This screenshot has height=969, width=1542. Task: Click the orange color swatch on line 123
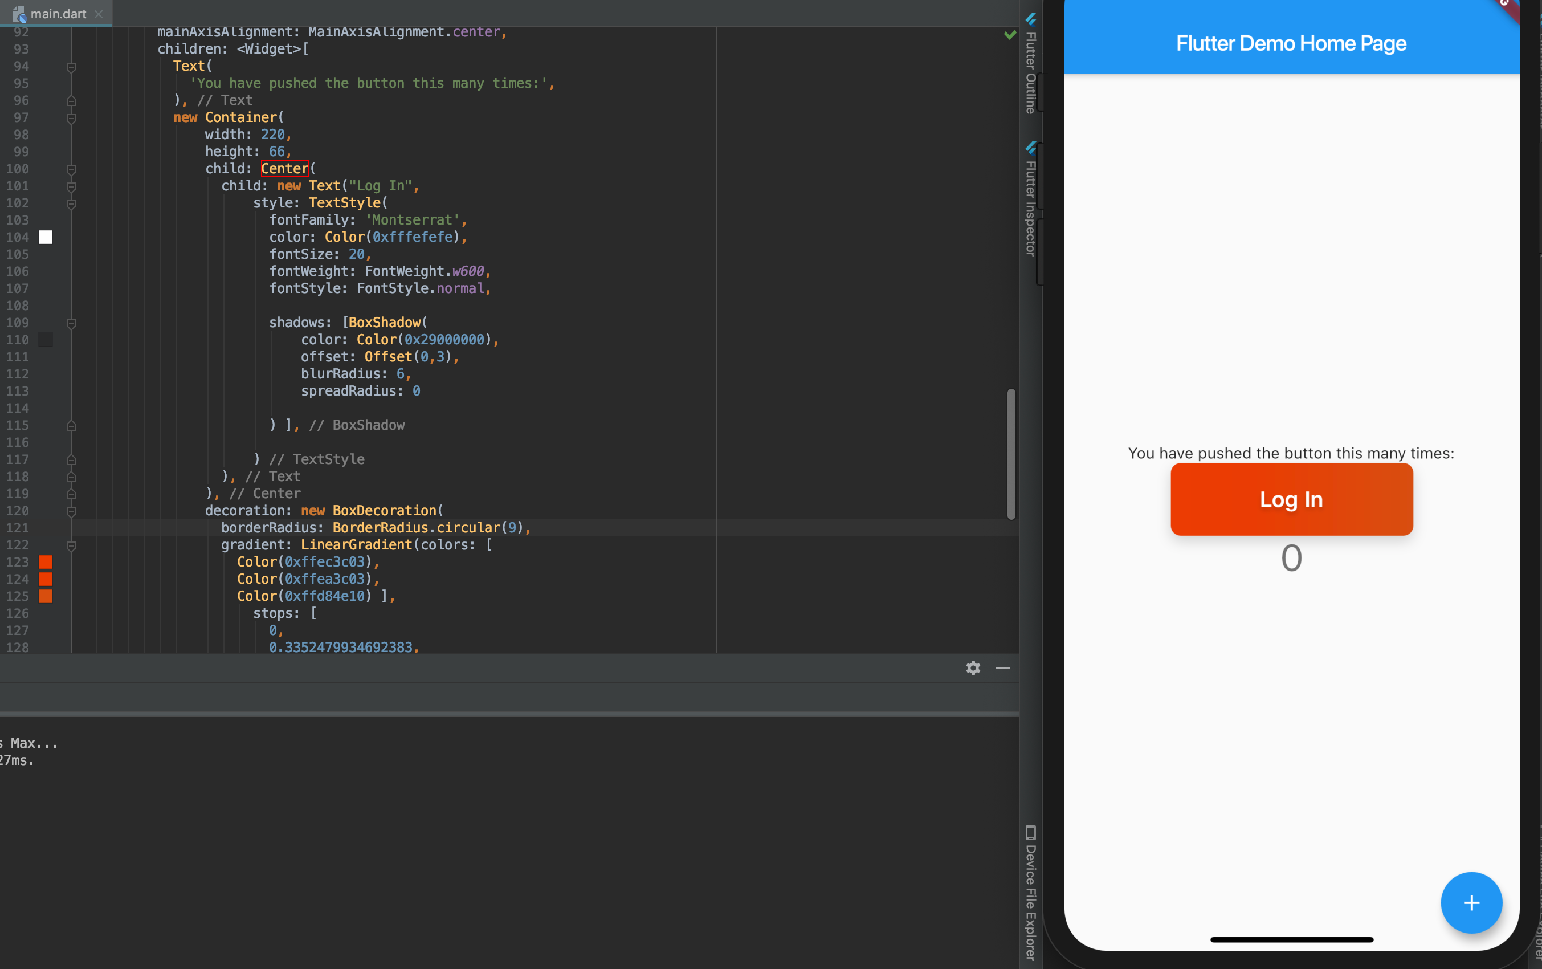46,561
